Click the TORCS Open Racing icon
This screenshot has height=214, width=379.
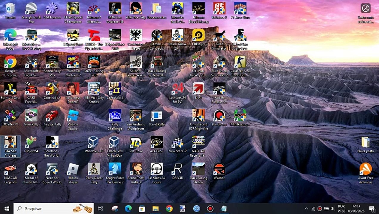pyautogui.click(x=94, y=40)
